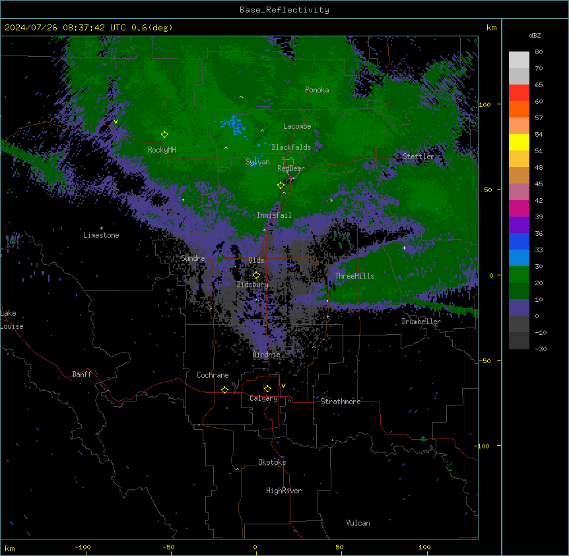The image size is (569, 556).
Task: Click the Lake Louise label
Action: pos(12,320)
